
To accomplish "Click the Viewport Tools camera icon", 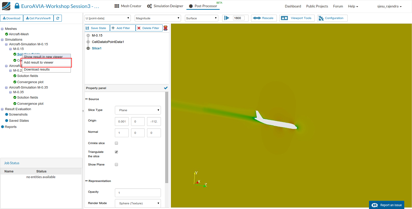I will (x=284, y=18).
